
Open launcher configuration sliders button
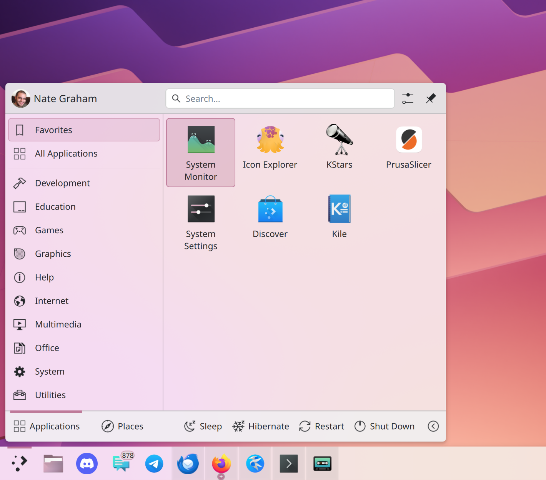(408, 99)
